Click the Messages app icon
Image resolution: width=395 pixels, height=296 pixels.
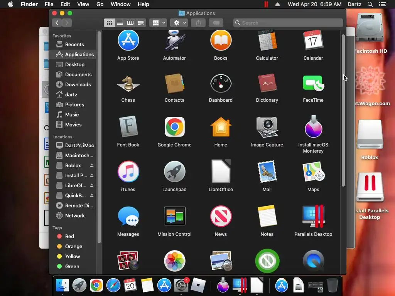click(128, 216)
